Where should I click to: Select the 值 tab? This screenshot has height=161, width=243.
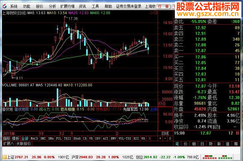point(227,144)
